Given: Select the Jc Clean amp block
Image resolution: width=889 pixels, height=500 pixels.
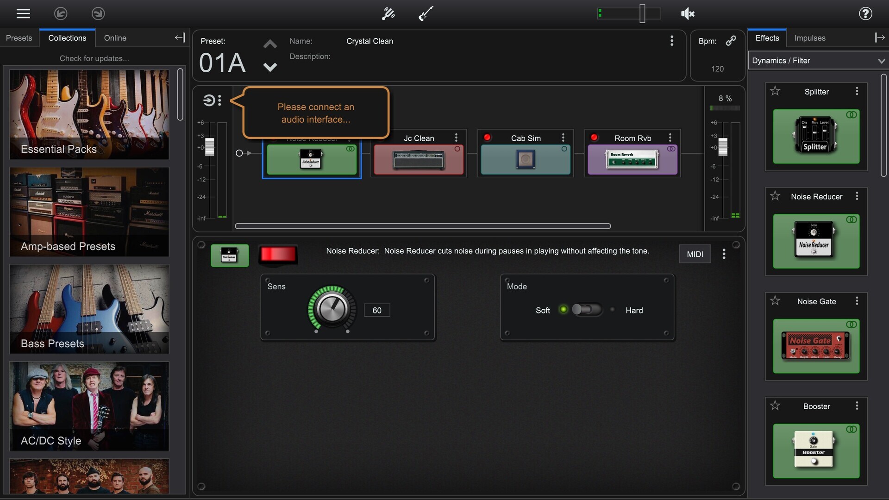Looking at the screenshot, I should pos(419,160).
